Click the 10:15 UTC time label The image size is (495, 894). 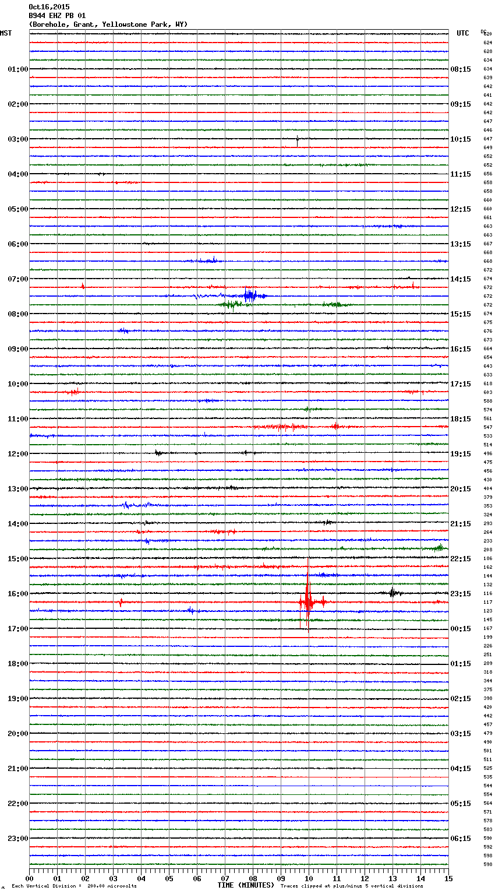[461, 139]
